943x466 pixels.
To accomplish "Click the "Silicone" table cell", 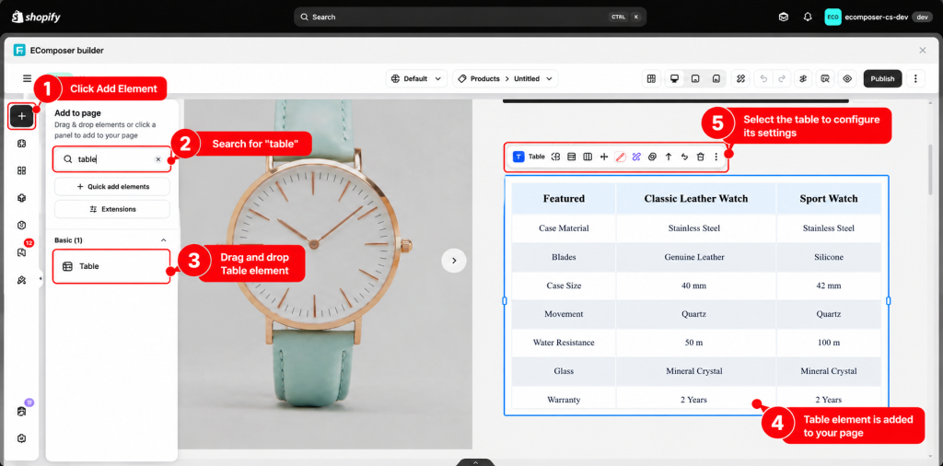I will [829, 257].
